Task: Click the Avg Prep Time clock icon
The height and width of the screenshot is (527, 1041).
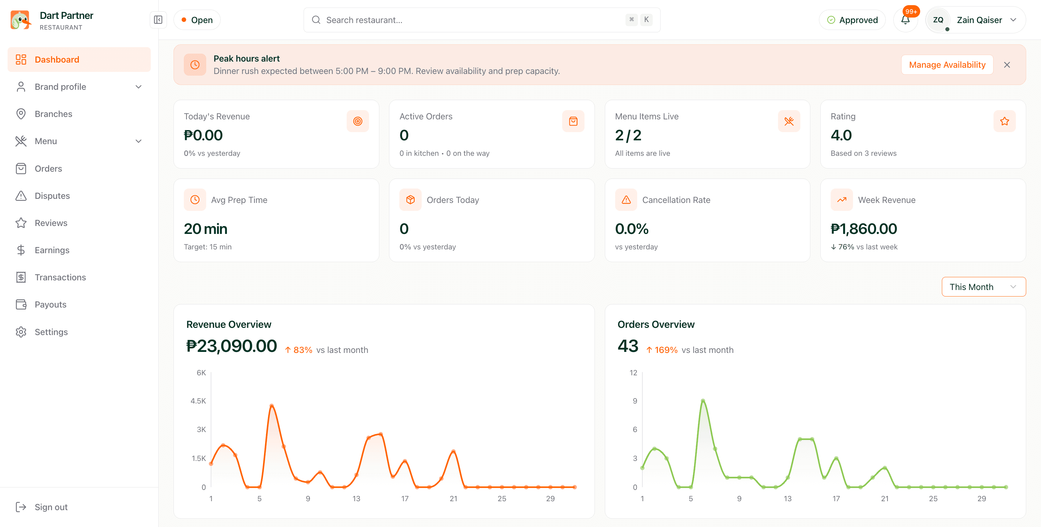Action: [195, 200]
